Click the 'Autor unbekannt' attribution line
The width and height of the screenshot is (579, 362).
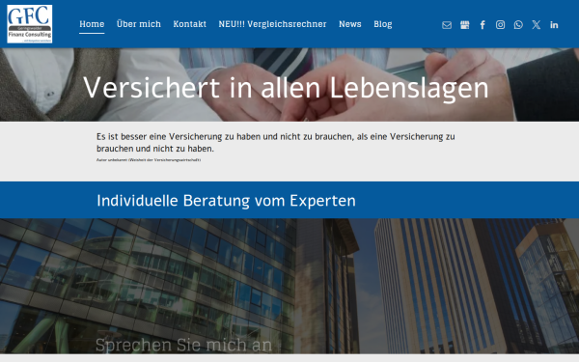(149, 160)
